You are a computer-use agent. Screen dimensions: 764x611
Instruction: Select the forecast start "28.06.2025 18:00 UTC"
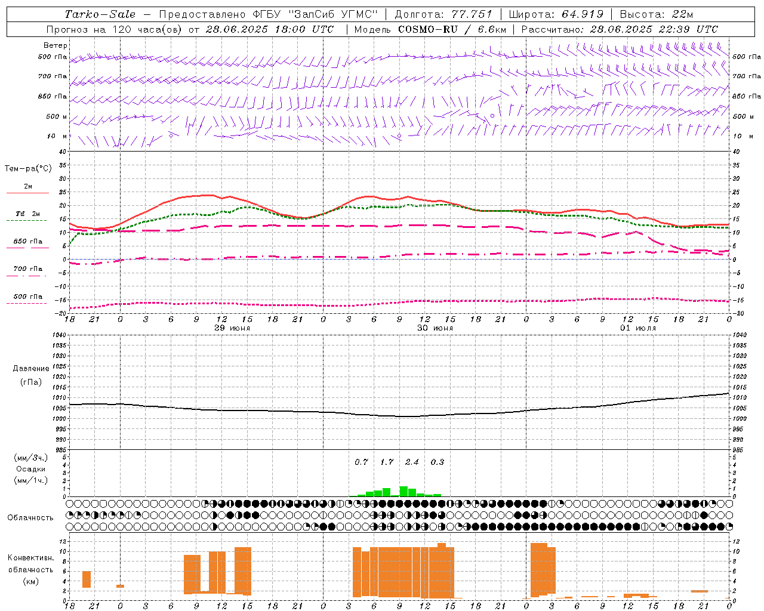tap(269, 29)
